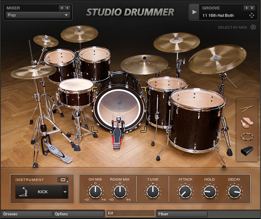The height and width of the screenshot is (219, 261).
Task: Adjust the HOLD knob
Action: click(x=210, y=192)
